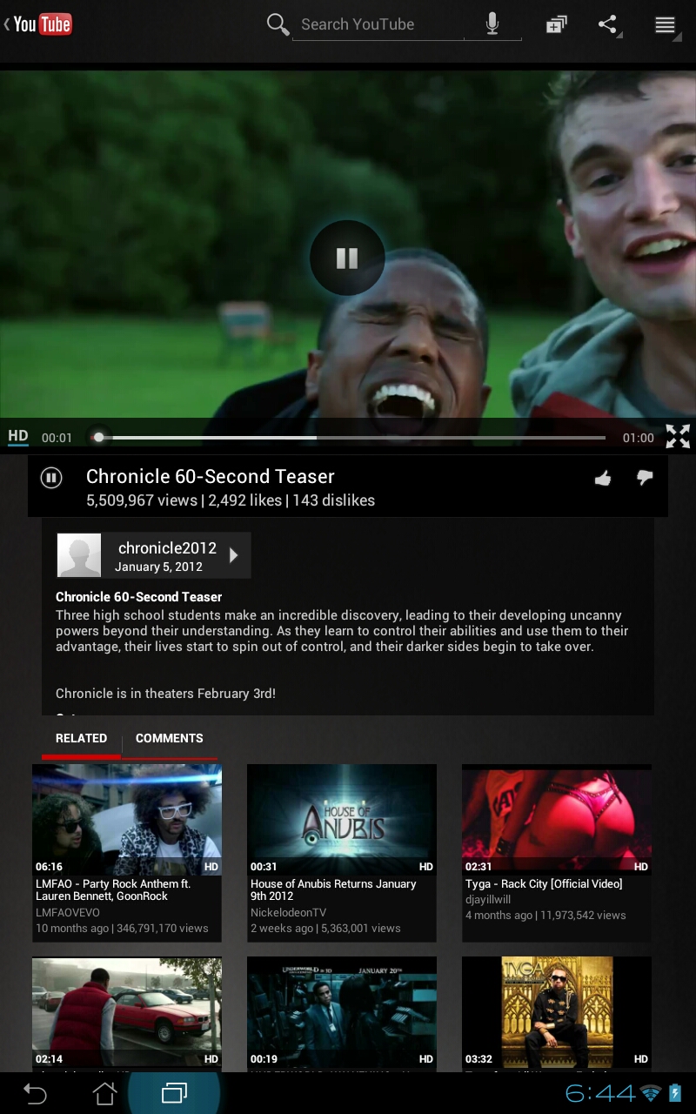Pause the video using center overlay button
This screenshot has width=696, height=1114.
[347, 258]
